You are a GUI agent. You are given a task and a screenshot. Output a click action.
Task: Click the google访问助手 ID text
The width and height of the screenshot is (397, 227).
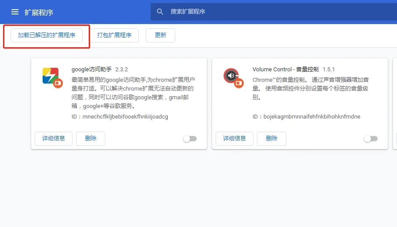point(120,117)
